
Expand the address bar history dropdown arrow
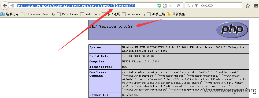[171, 6]
